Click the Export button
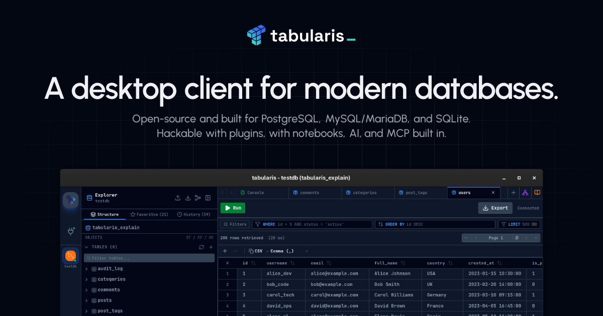Image resolution: width=603 pixels, height=316 pixels. (495, 208)
